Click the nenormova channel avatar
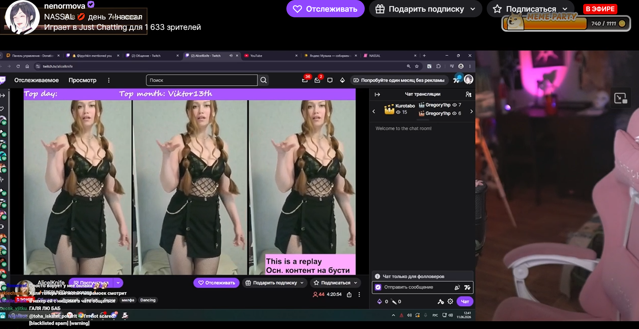This screenshot has height=329, width=639. pyautogui.click(x=22, y=18)
